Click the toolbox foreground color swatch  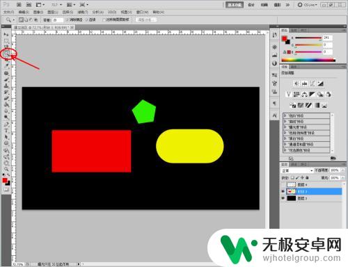click(5, 180)
